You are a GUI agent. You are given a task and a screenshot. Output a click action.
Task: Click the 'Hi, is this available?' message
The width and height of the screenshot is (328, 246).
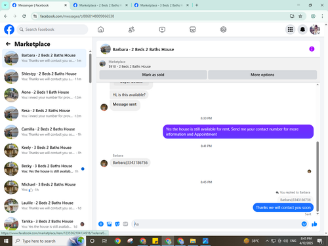129,94
